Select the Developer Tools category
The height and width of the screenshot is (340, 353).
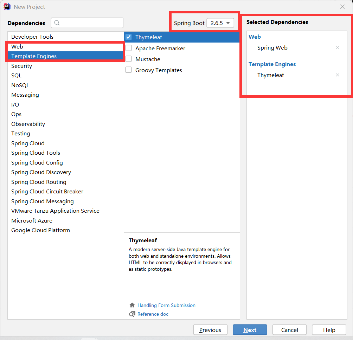pos(65,37)
